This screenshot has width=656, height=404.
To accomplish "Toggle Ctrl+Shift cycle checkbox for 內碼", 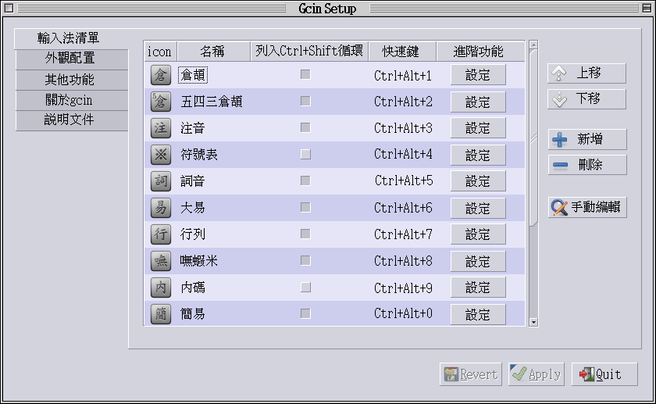I will tap(305, 287).
